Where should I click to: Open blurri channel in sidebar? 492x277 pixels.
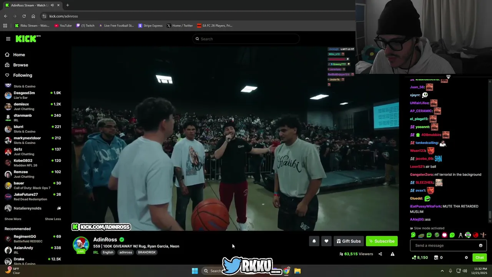tap(33, 129)
